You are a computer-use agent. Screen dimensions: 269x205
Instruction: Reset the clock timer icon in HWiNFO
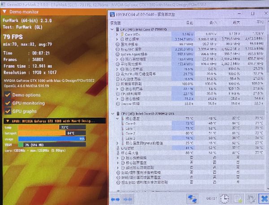(225, 199)
